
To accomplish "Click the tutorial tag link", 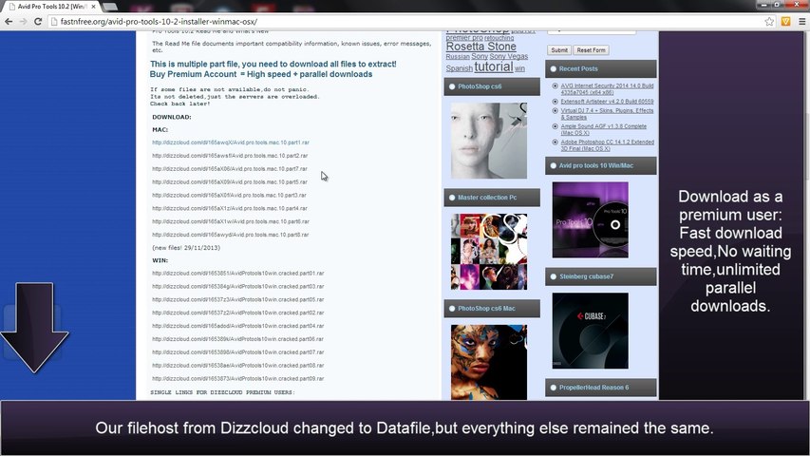I will pos(493,67).
